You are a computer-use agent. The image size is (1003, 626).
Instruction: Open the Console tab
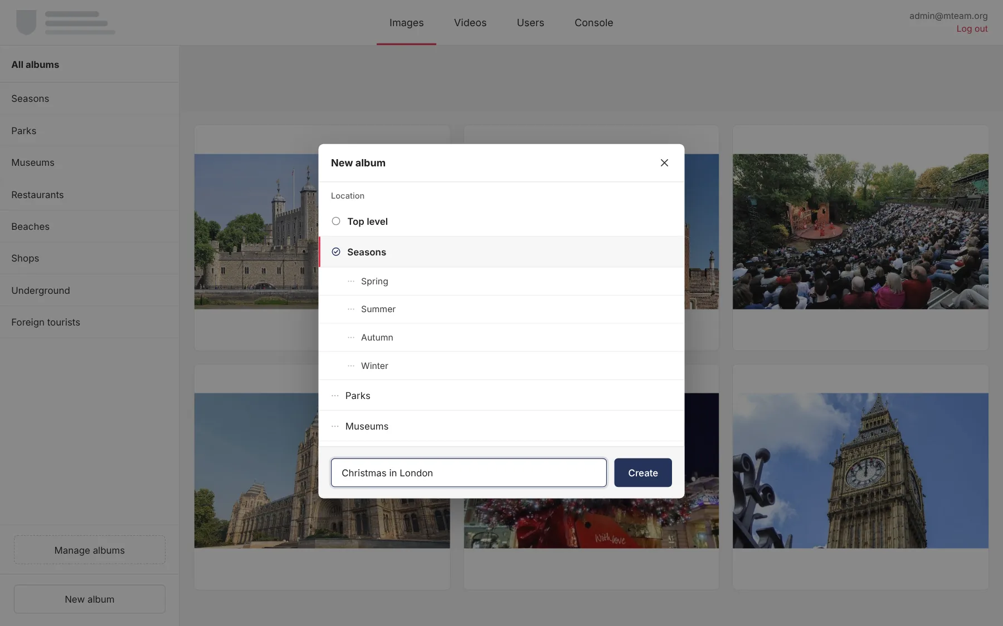(594, 23)
